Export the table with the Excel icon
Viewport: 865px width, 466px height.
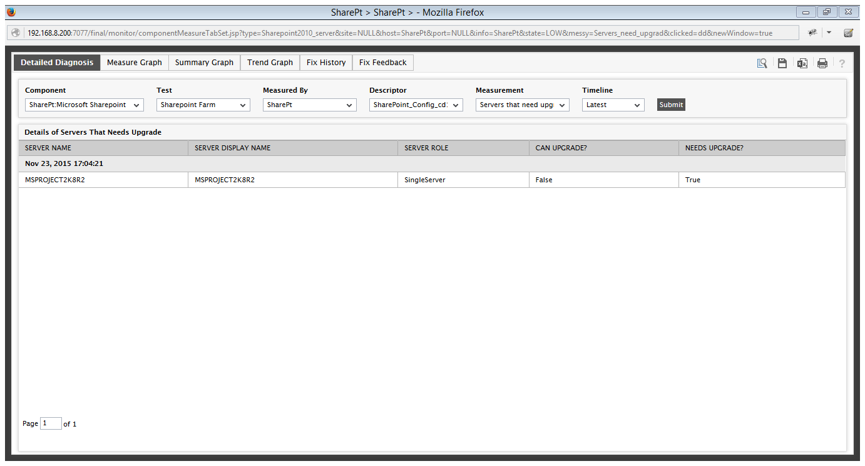point(802,63)
